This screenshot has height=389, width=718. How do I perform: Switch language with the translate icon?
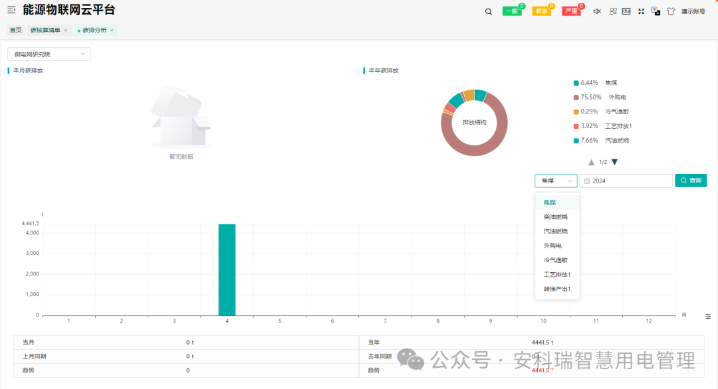point(656,11)
